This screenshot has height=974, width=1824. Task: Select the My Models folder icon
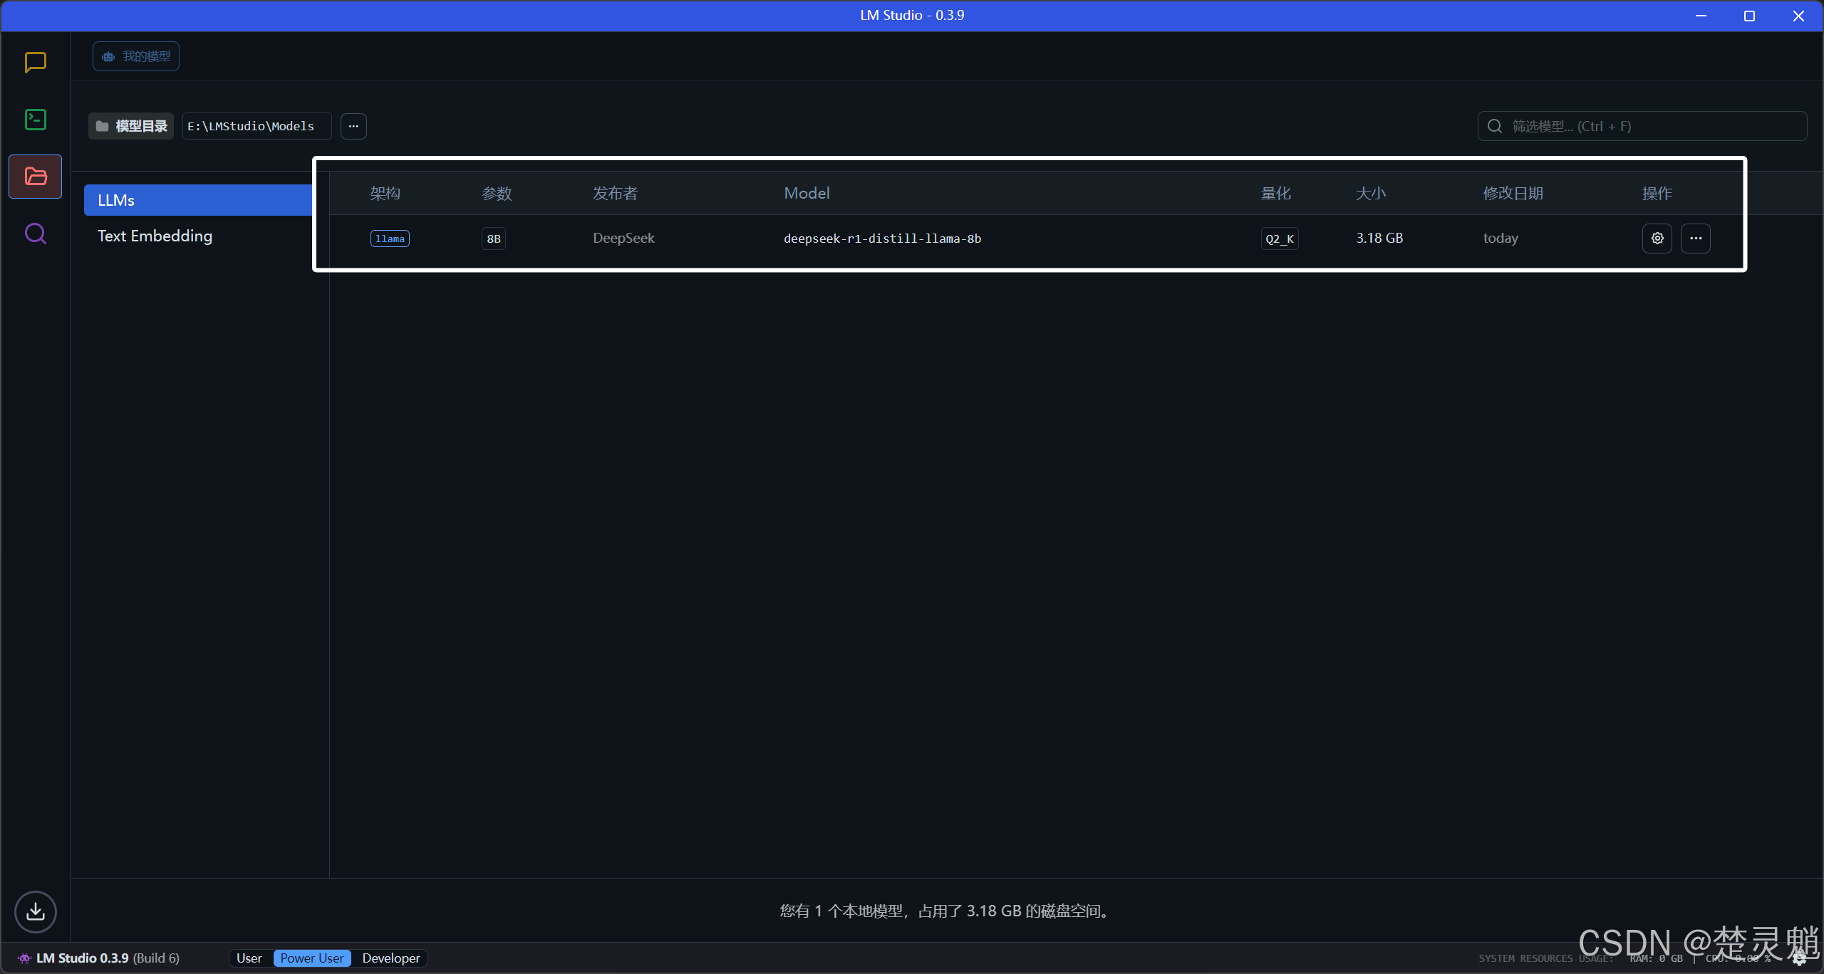click(x=35, y=177)
